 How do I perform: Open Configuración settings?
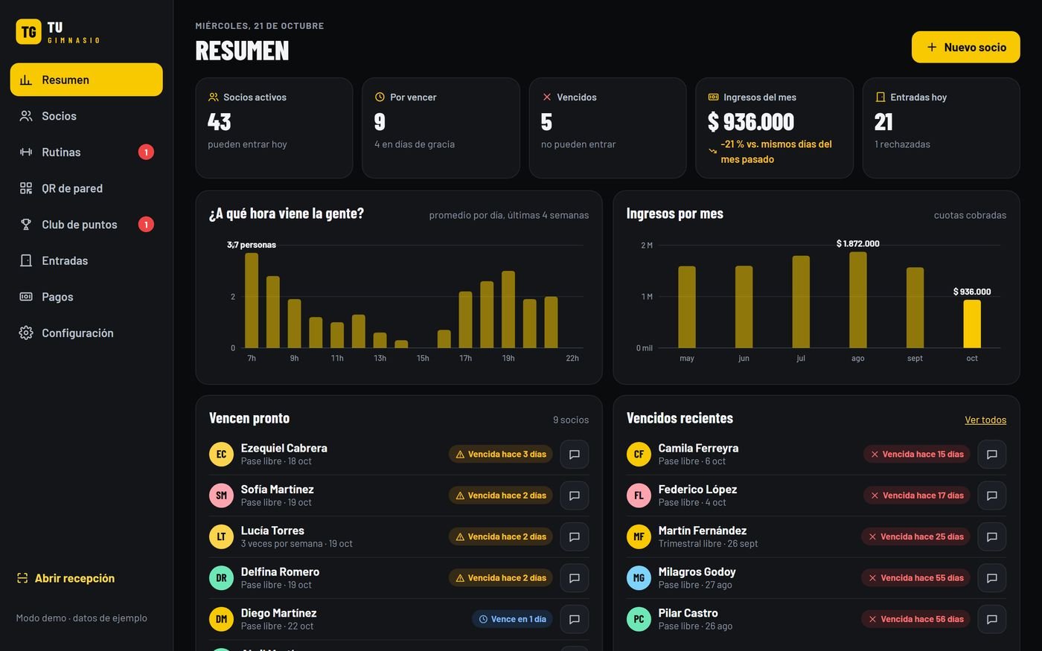(86, 333)
